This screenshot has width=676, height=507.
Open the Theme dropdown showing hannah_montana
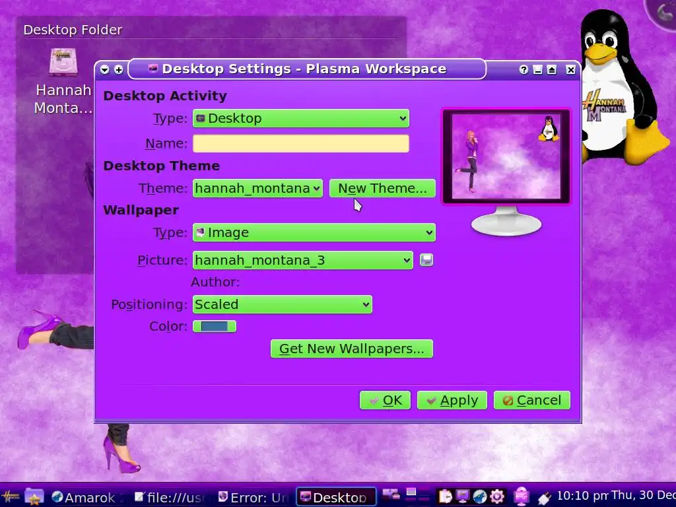(257, 188)
